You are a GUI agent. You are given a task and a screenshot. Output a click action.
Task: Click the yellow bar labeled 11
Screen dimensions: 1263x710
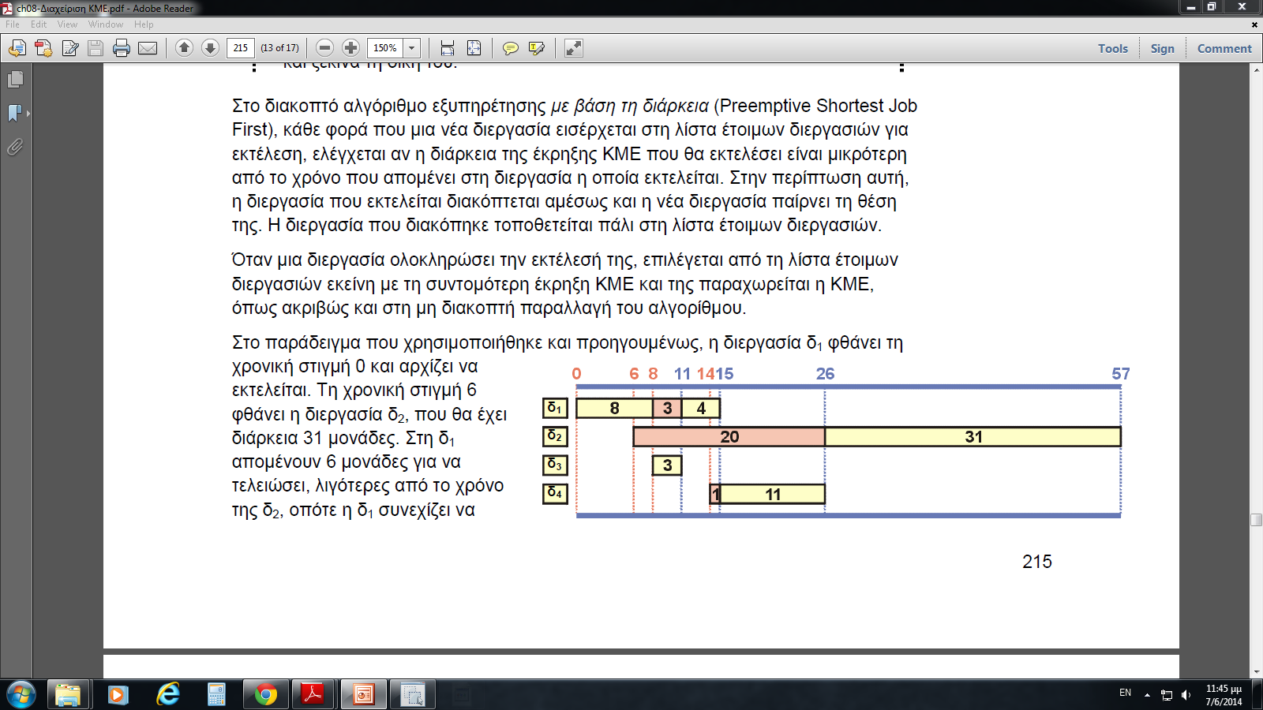click(x=773, y=494)
